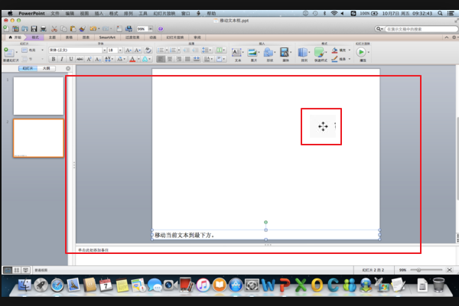Open iTunes from the Dock
The height and width of the screenshot is (306, 459).
click(x=203, y=285)
